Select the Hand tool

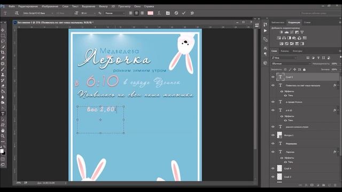click(3, 130)
